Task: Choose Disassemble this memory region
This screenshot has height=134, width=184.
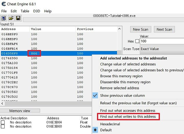Action: pyautogui.click(x=125, y=82)
